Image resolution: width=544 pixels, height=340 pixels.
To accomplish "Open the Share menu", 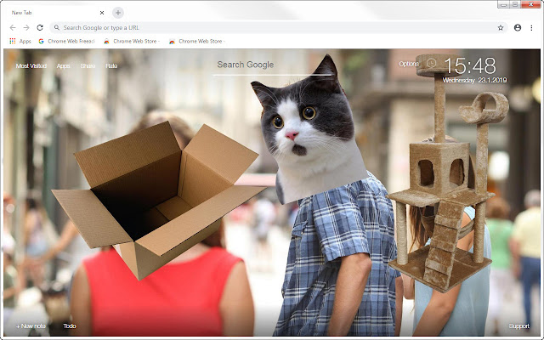I will click(x=88, y=66).
